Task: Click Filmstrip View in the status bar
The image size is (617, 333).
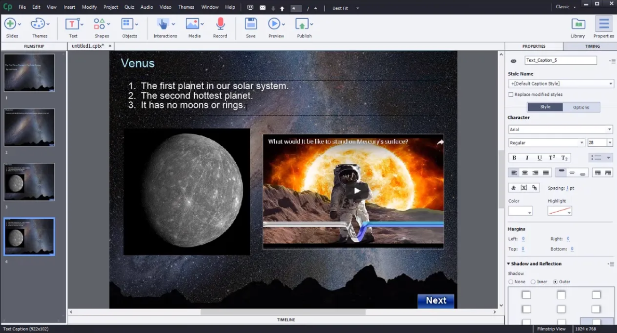Action: [x=551, y=329]
